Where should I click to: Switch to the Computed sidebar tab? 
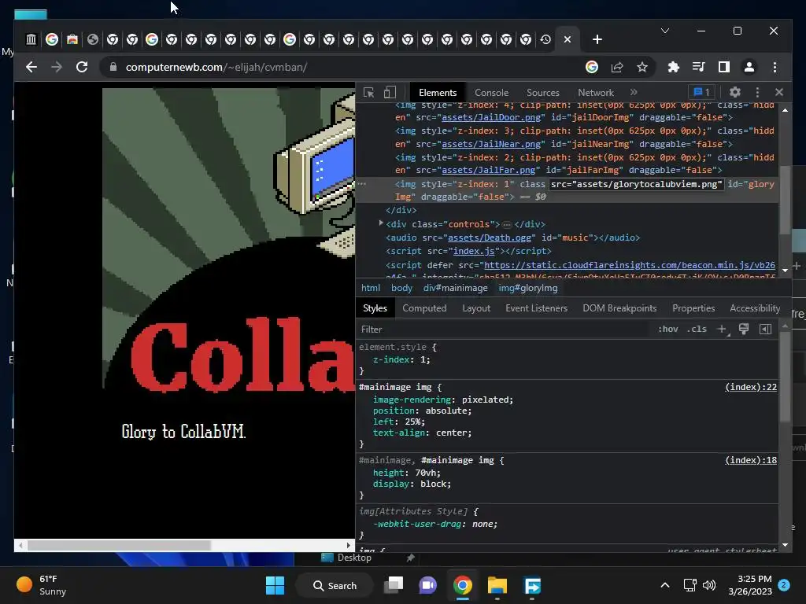click(x=424, y=308)
